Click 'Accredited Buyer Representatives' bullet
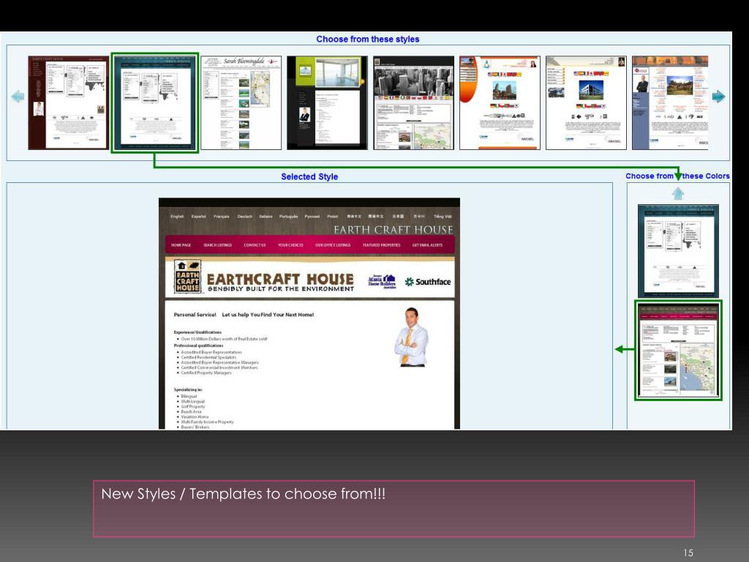This screenshot has width=749, height=562. (x=211, y=352)
